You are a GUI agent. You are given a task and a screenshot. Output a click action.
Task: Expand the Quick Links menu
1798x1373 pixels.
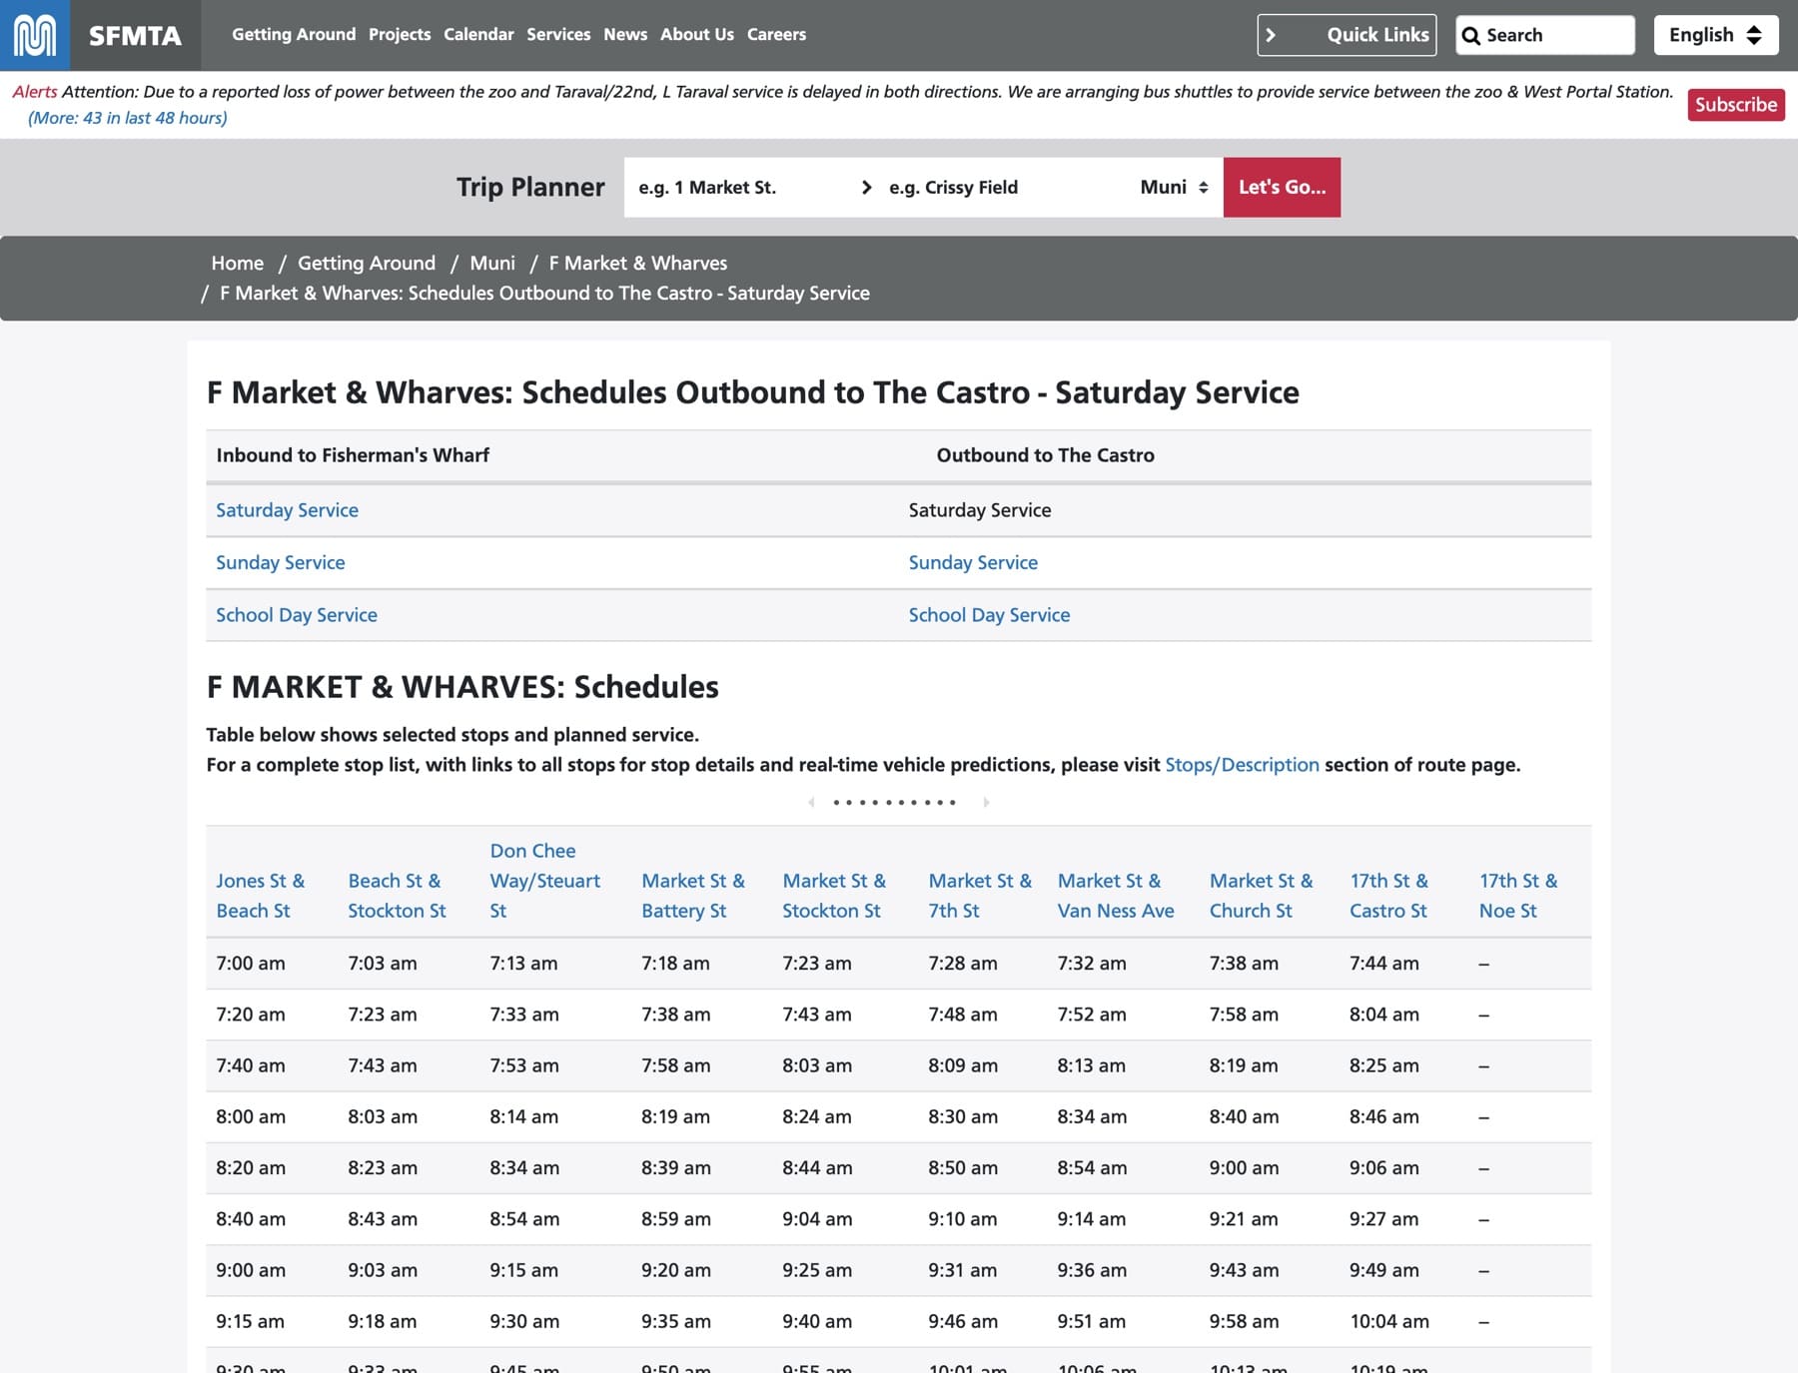pos(1347,35)
